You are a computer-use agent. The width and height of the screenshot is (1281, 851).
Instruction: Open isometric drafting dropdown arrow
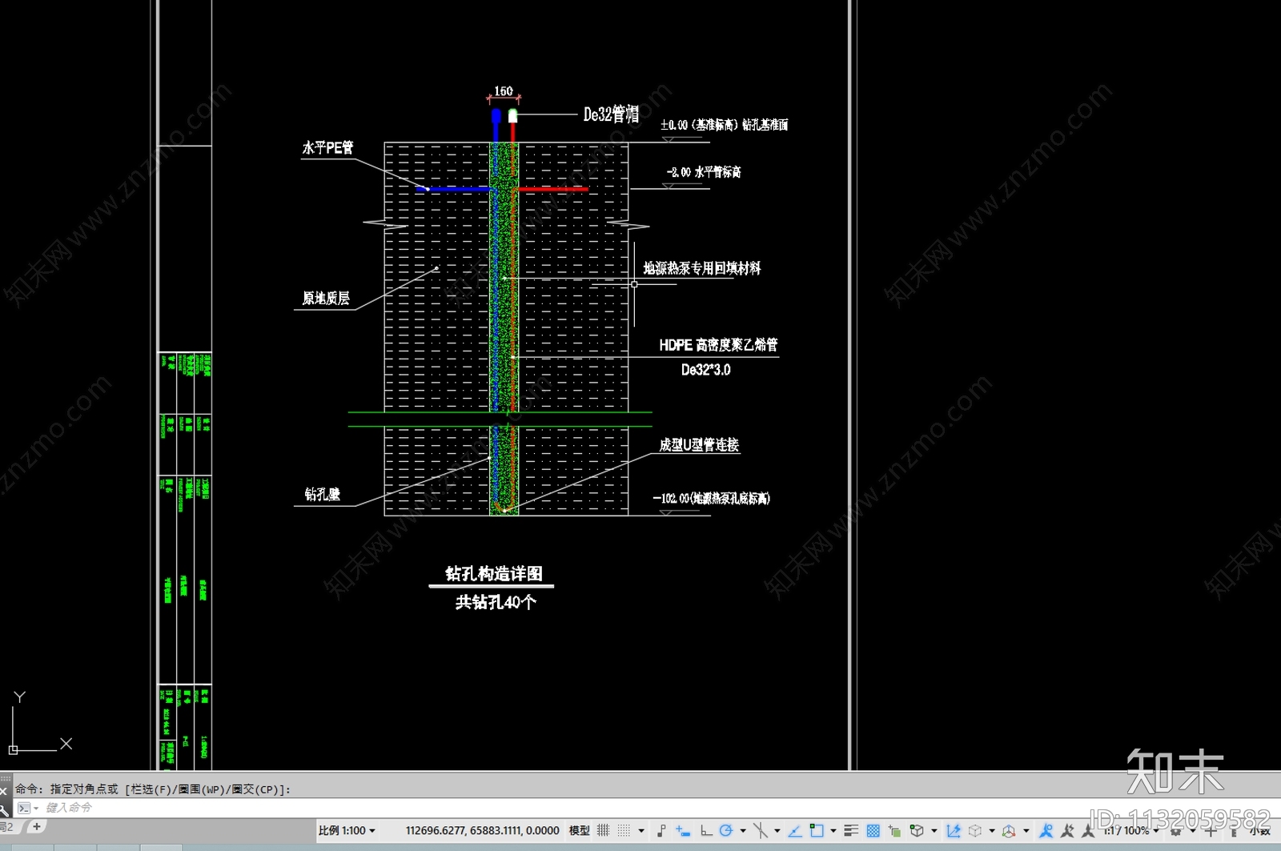click(x=777, y=831)
